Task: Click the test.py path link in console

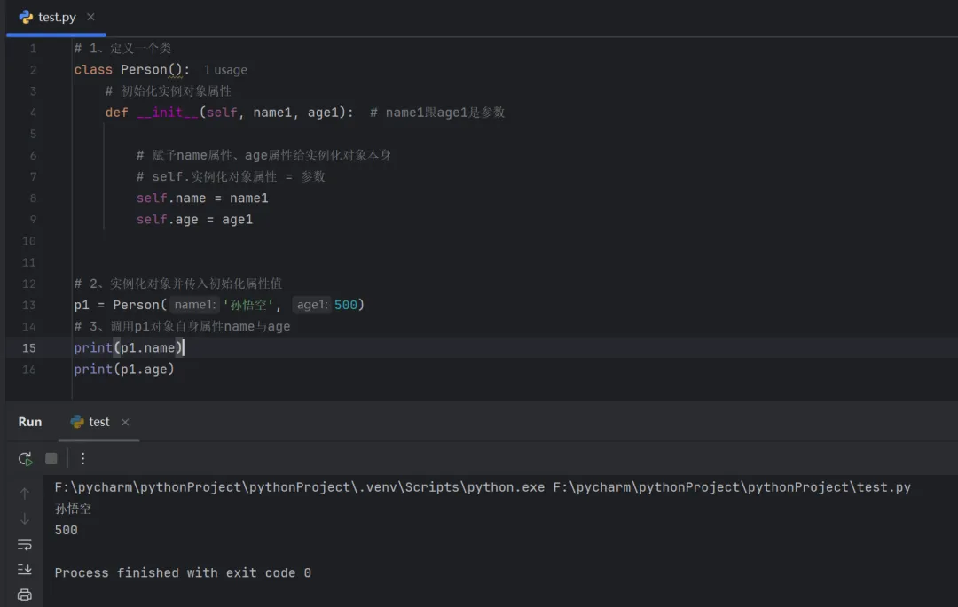Action: [x=731, y=487]
